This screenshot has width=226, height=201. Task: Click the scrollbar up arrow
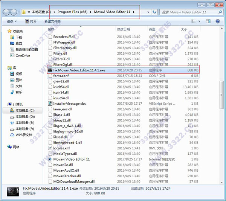221,28
